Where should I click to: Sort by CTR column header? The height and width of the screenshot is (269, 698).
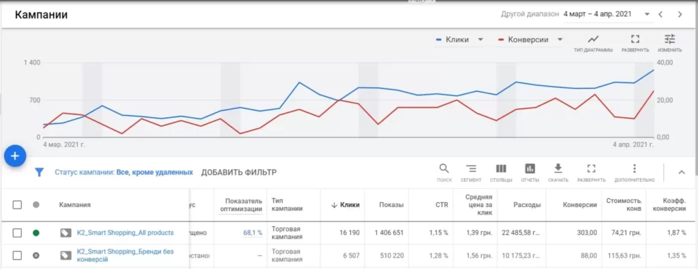[x=442, y=205]
